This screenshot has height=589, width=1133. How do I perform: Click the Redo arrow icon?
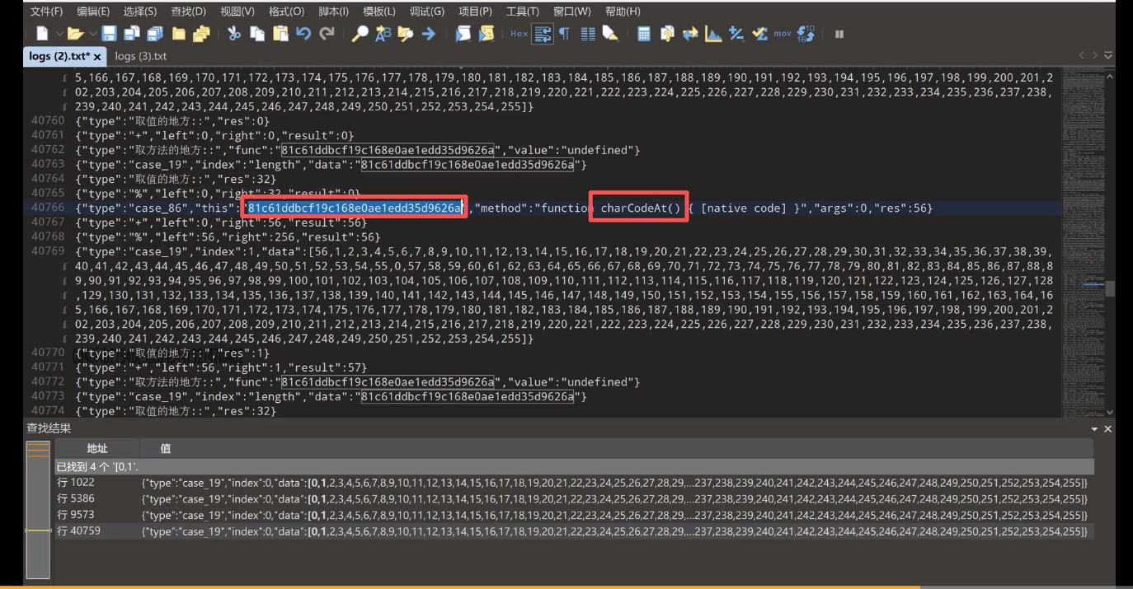pos(327,34)
